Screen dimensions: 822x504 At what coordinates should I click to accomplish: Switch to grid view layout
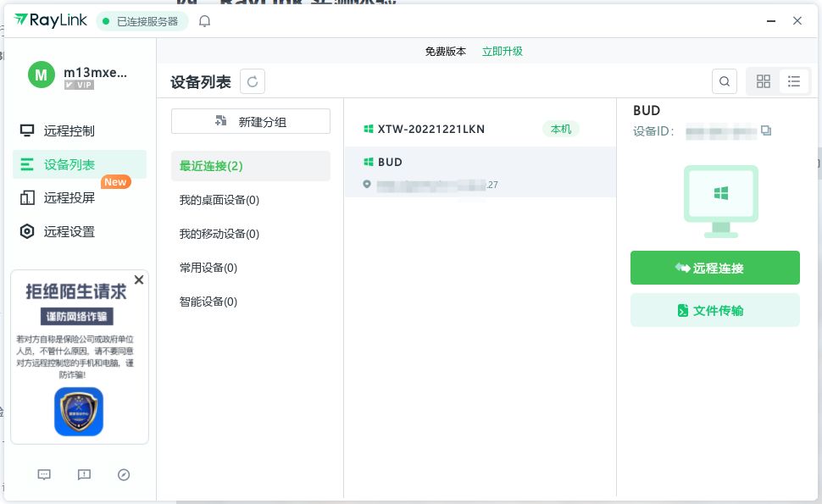tap(764, 81)
